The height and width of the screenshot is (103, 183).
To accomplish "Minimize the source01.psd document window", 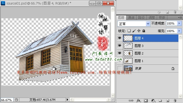I will pyautogui.click(x=92, y=3).
